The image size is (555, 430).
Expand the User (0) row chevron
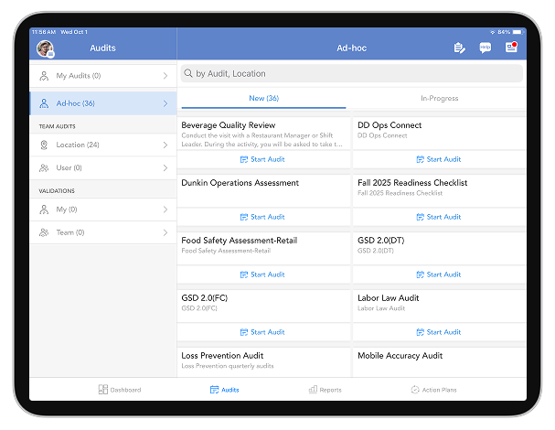click(x=165, y=168)
